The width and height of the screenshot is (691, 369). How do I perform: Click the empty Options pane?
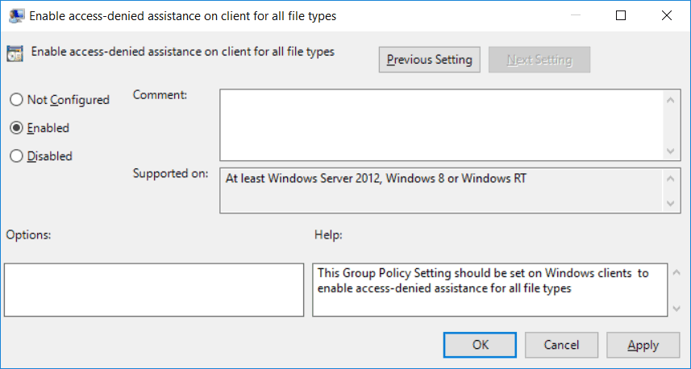click(x=154, y=290)
